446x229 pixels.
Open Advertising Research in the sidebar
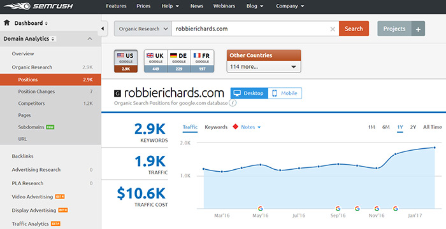pyautogui.click(x=36, y=170)
